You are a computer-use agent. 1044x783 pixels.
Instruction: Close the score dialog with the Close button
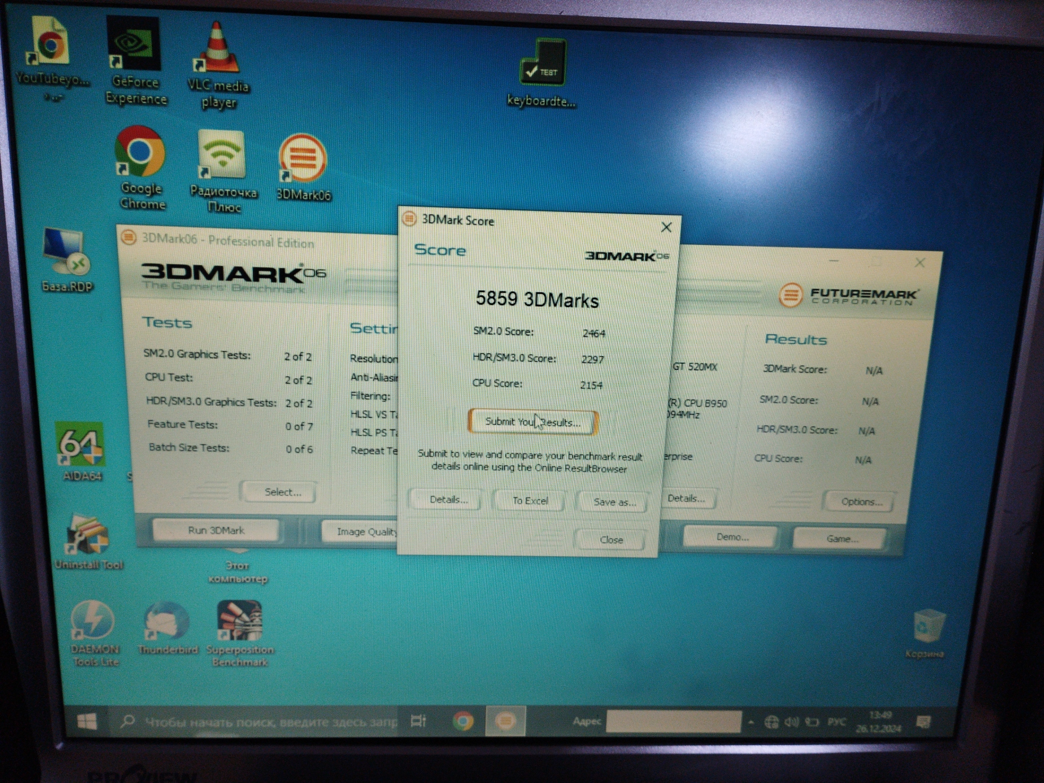coord(611,539)
